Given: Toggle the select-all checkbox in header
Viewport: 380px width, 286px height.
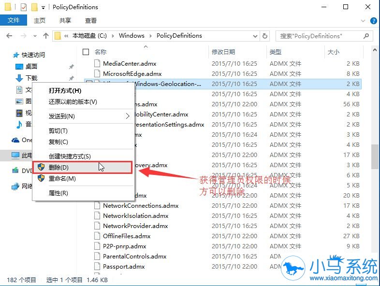Looking at the screenshot, I should (86, 52).
